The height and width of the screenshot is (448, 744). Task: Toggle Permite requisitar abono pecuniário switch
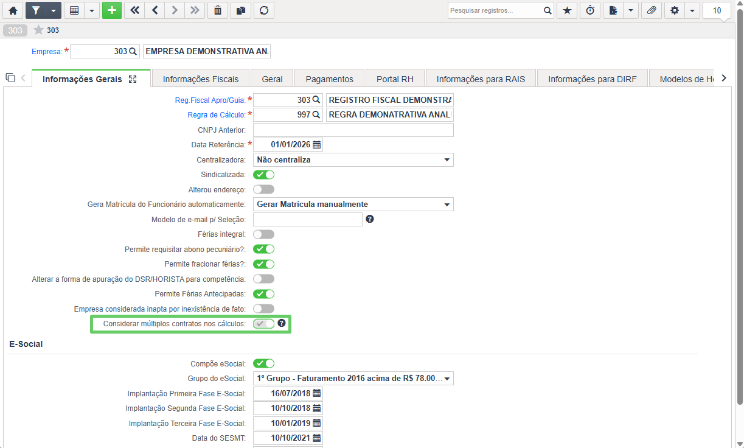click(x=264, y=249)
